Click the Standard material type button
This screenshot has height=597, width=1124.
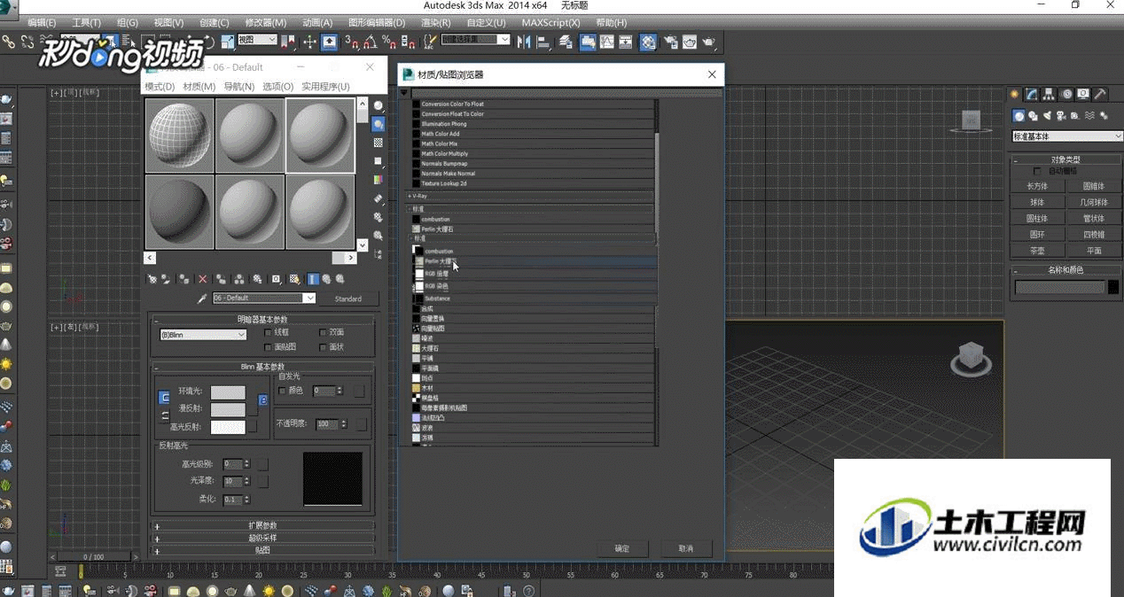click(347, 298)
